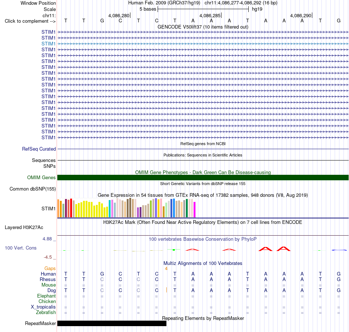Click the 'Elephant' species label
This screenshot has height=332, width=349.
[x=46, y=296]
